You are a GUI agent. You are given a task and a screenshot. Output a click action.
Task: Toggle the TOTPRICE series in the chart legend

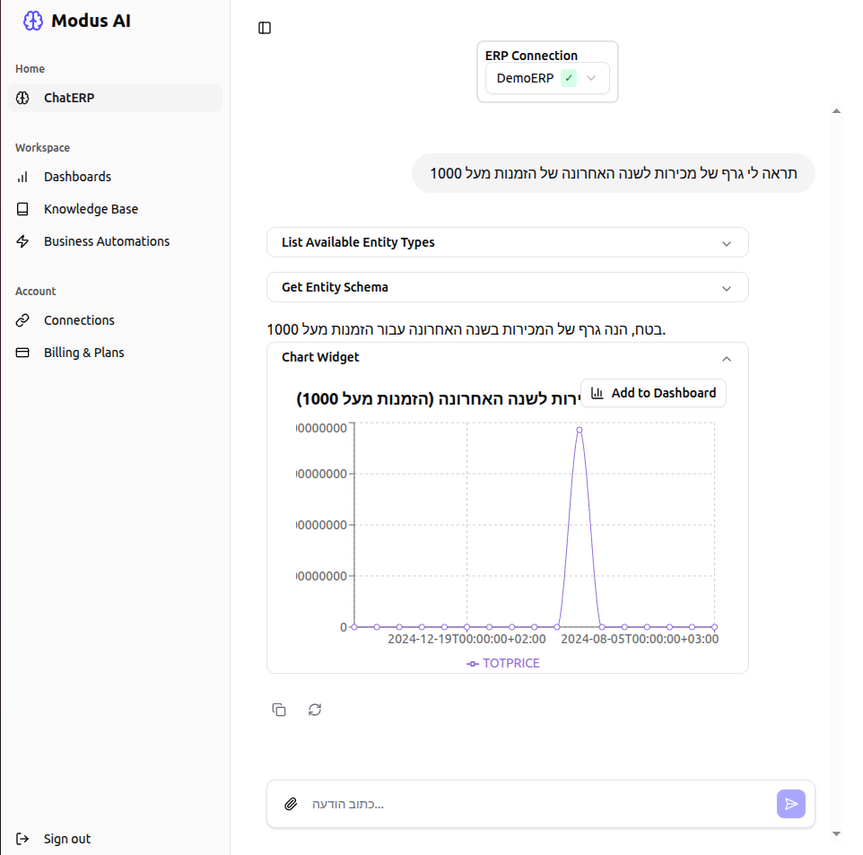click(x=503, y=662)
